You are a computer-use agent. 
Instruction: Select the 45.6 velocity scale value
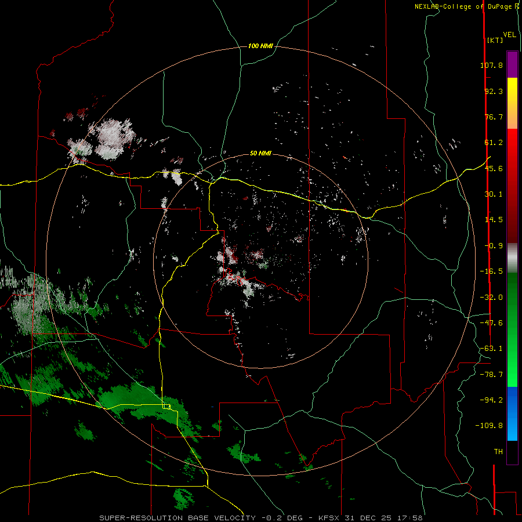(x=494, y=168)
